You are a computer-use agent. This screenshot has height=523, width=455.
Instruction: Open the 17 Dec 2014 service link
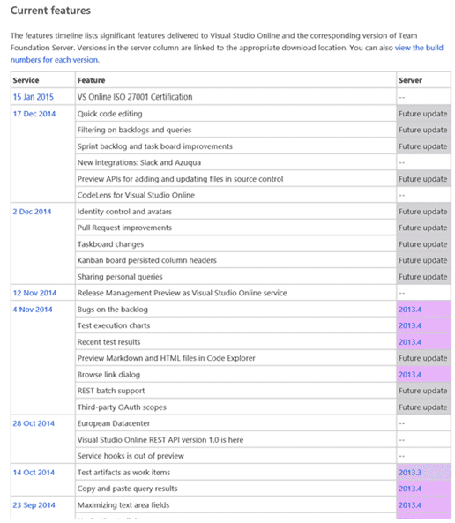tap(34, 114)
